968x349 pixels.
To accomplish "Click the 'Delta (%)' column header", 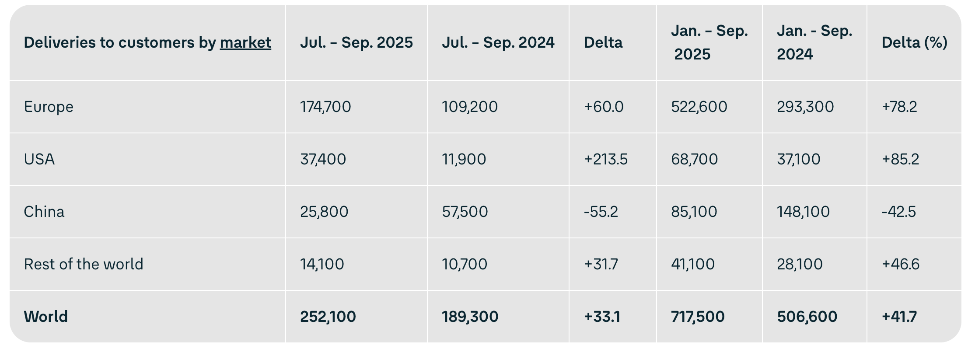I will (x=914, y=42).
